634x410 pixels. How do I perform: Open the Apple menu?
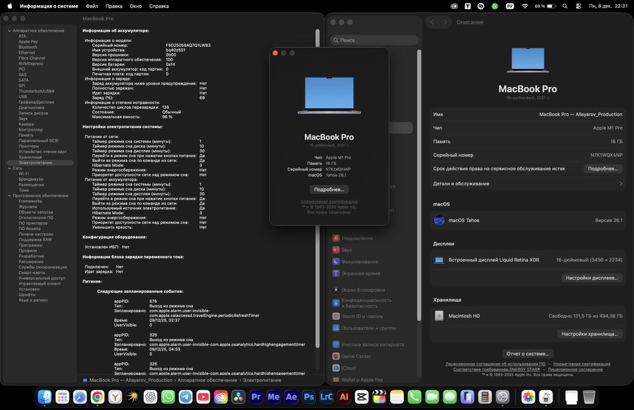pos(10,6)
